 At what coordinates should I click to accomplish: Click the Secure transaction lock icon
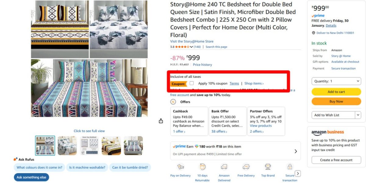(x=290, y=167)
